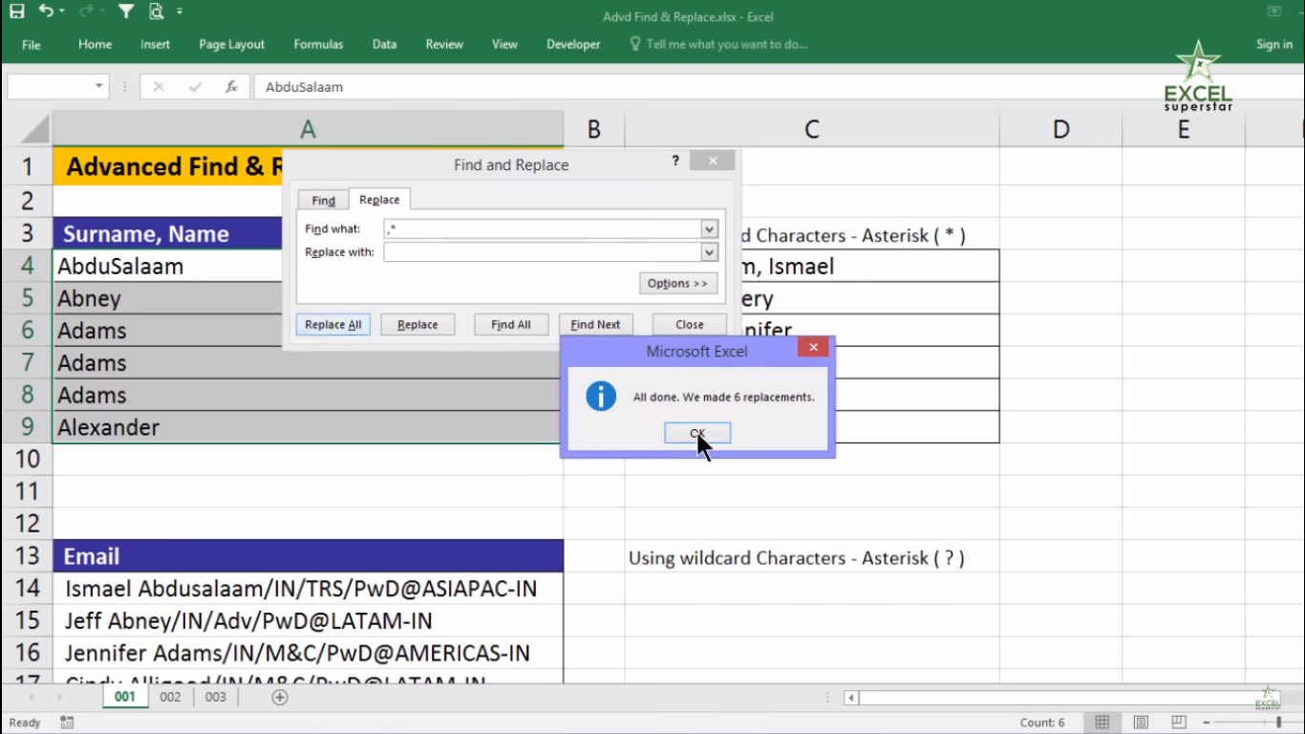Click the Sign in link
Image resolution: width=1305 pixels, height=734 pixels.
point(1273,44)
